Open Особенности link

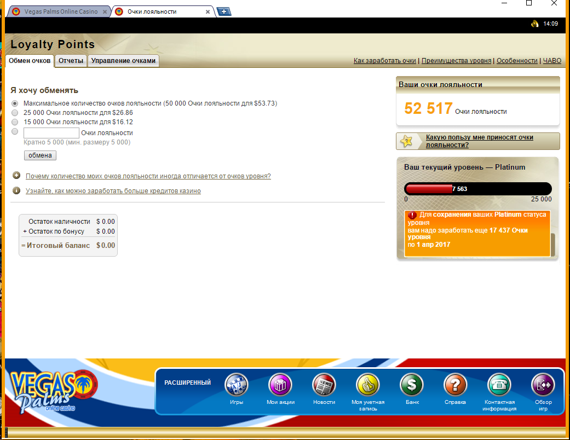pyautogui.click(x=517, y=61)
